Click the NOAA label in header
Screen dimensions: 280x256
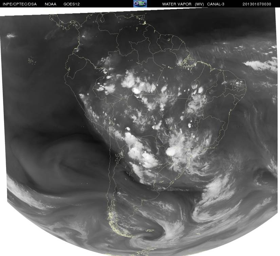[x=51, y=4]
